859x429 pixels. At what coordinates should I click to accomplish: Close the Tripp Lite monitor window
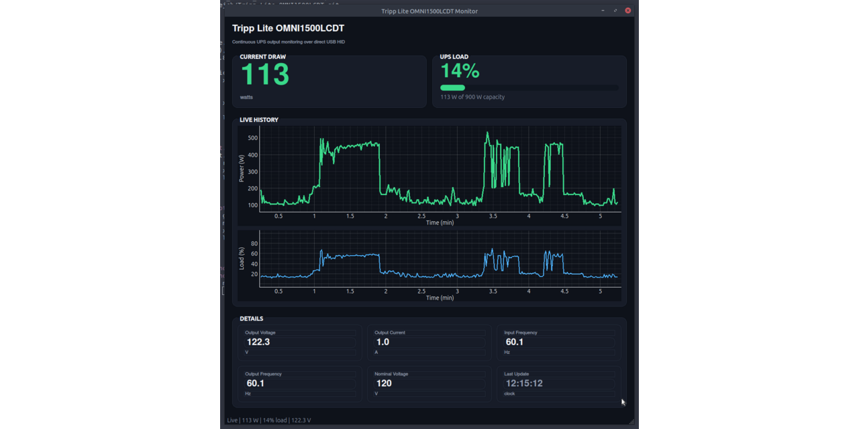[x=628, y=11]
